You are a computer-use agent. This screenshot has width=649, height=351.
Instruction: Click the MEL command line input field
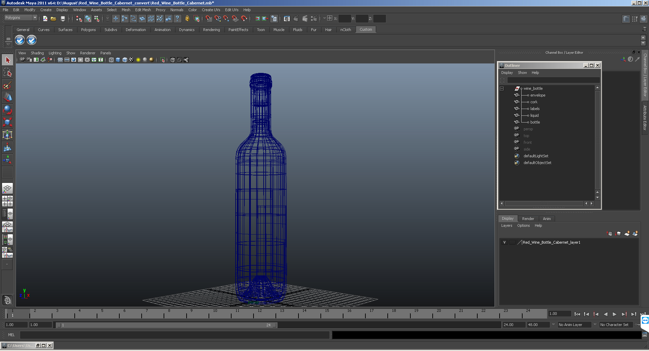coord(174,335)
